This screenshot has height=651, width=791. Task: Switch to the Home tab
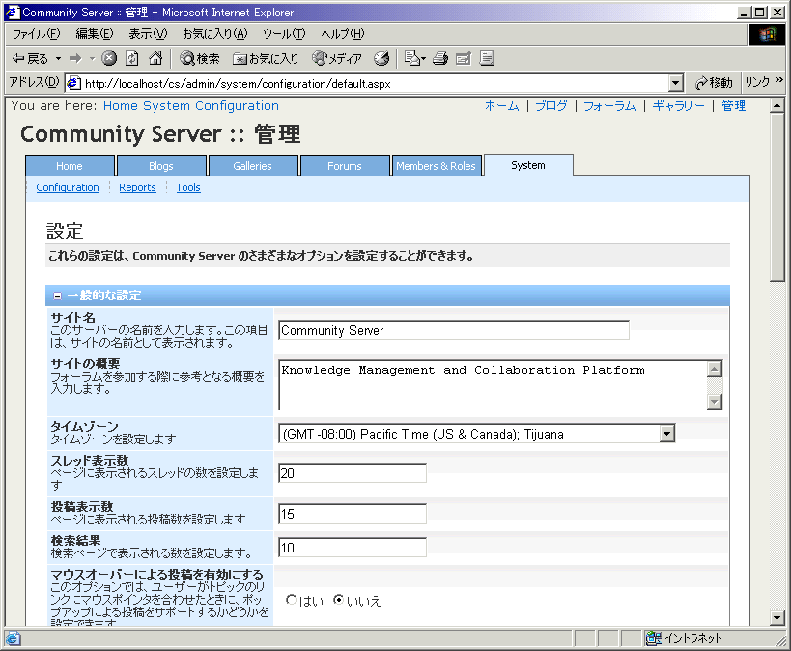pos(70,166)
